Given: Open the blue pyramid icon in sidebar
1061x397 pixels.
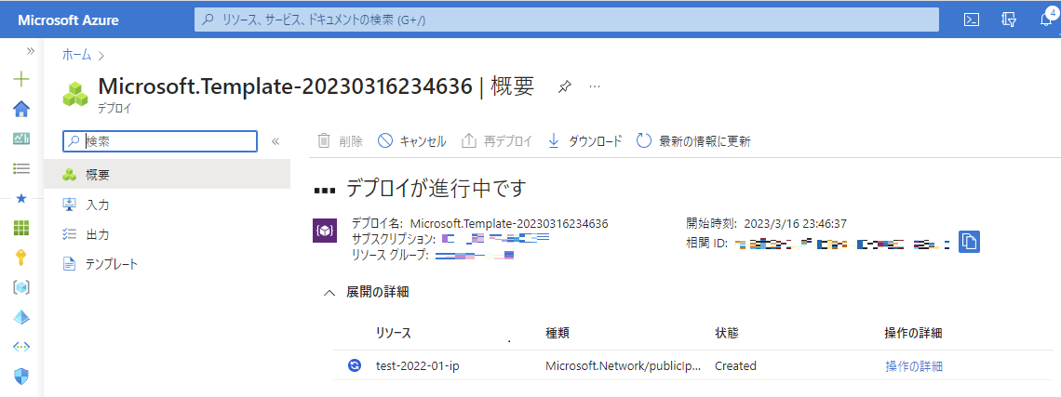Looking at the screenshot, I should coord(21,317).
